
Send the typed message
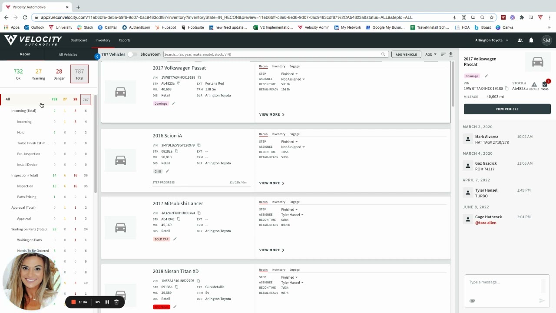[542, 300]
